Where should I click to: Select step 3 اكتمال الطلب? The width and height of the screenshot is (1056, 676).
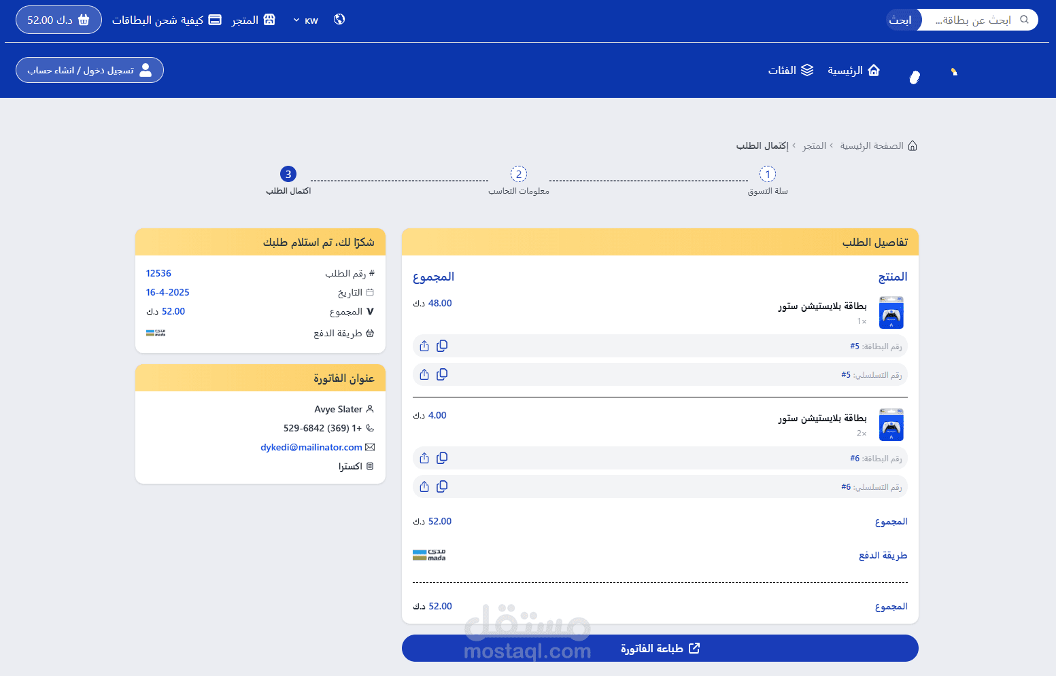coord(288,181)
